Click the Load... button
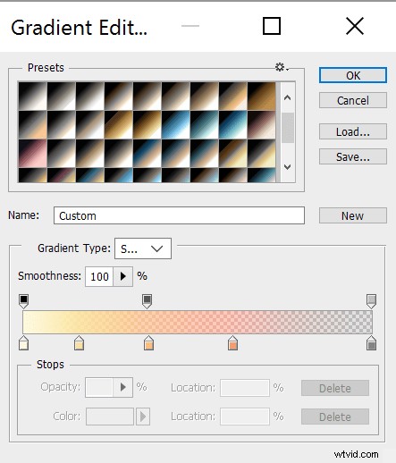The height and width of the screenshot is (463, 396). [x=353, y=131]
